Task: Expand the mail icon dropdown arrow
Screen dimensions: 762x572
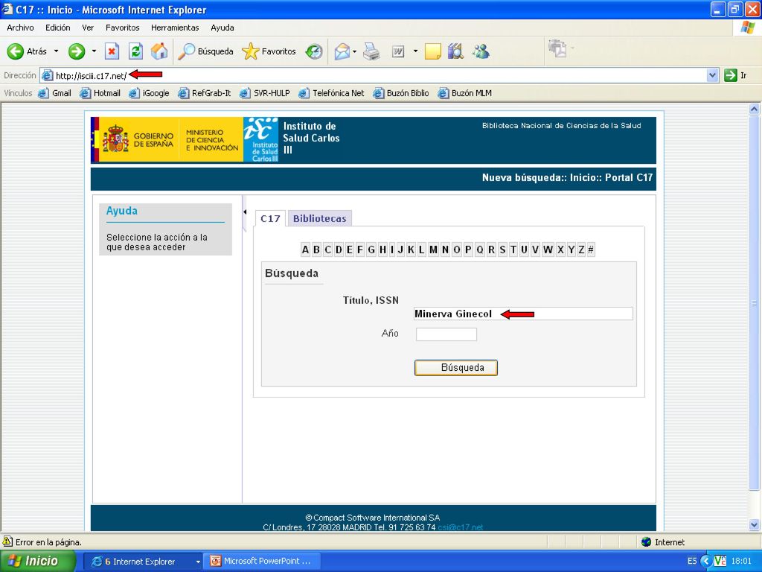Action: coord(354,51)
